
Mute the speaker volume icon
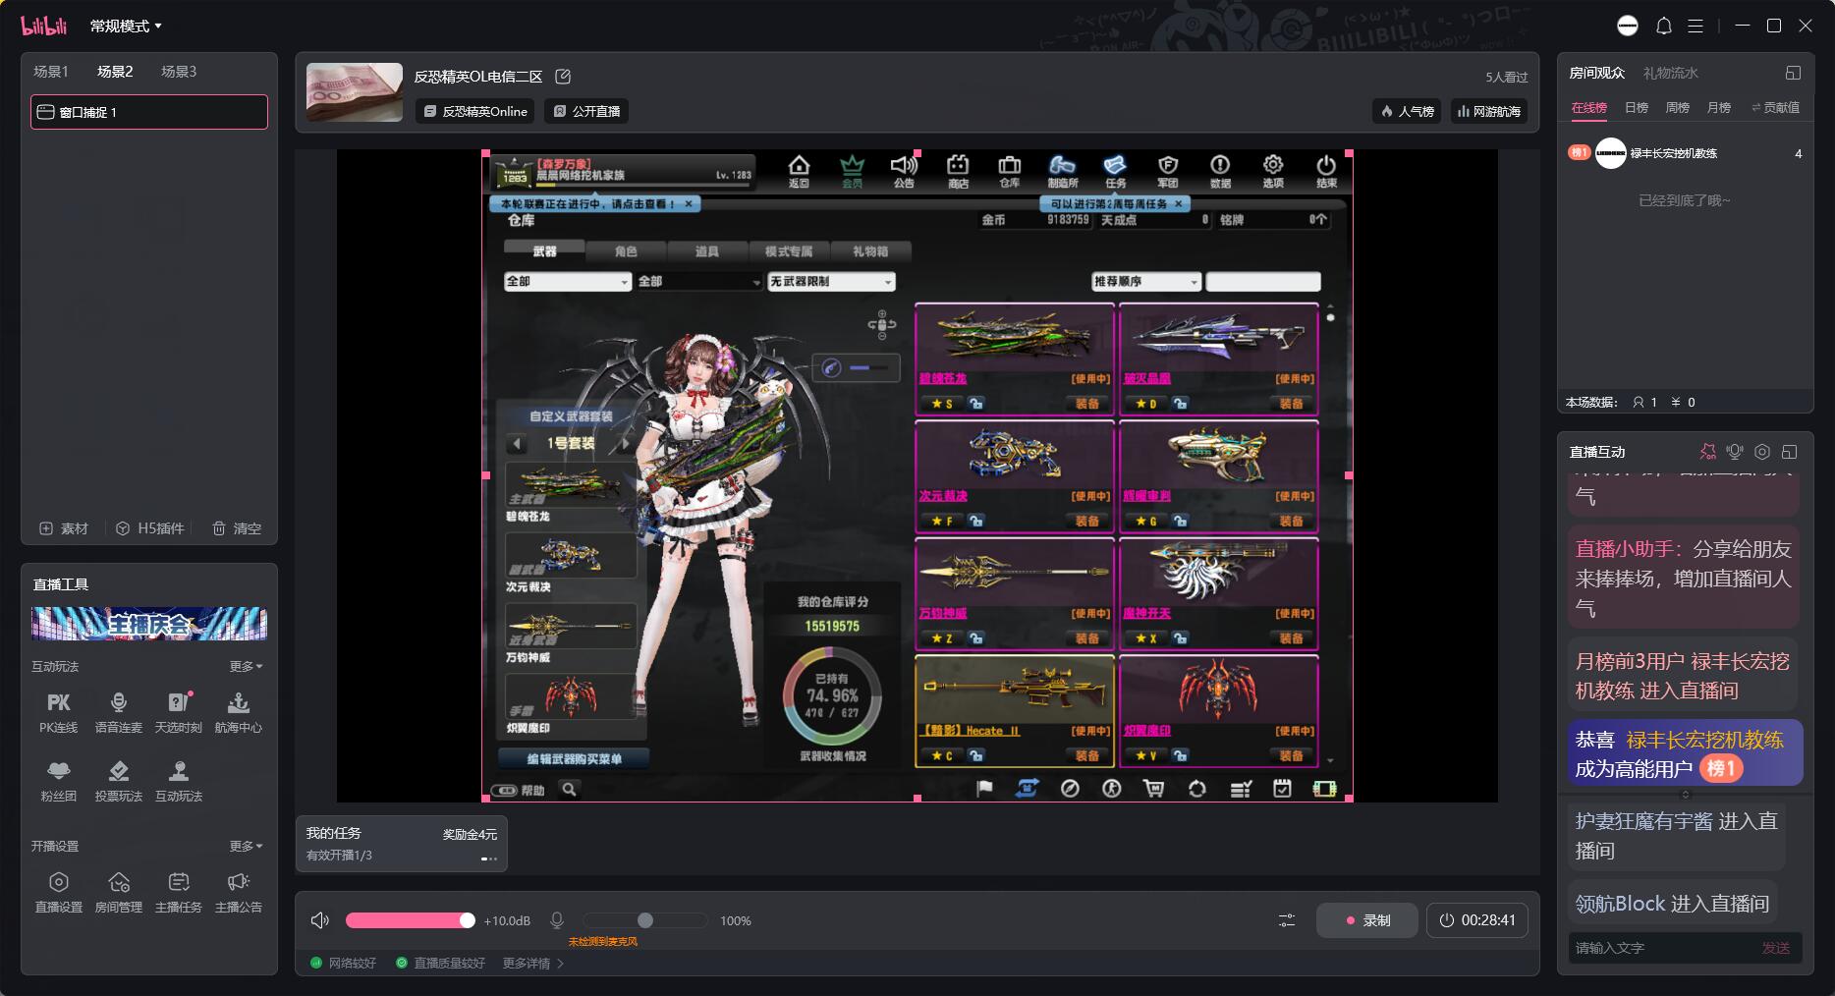[319, 920]
